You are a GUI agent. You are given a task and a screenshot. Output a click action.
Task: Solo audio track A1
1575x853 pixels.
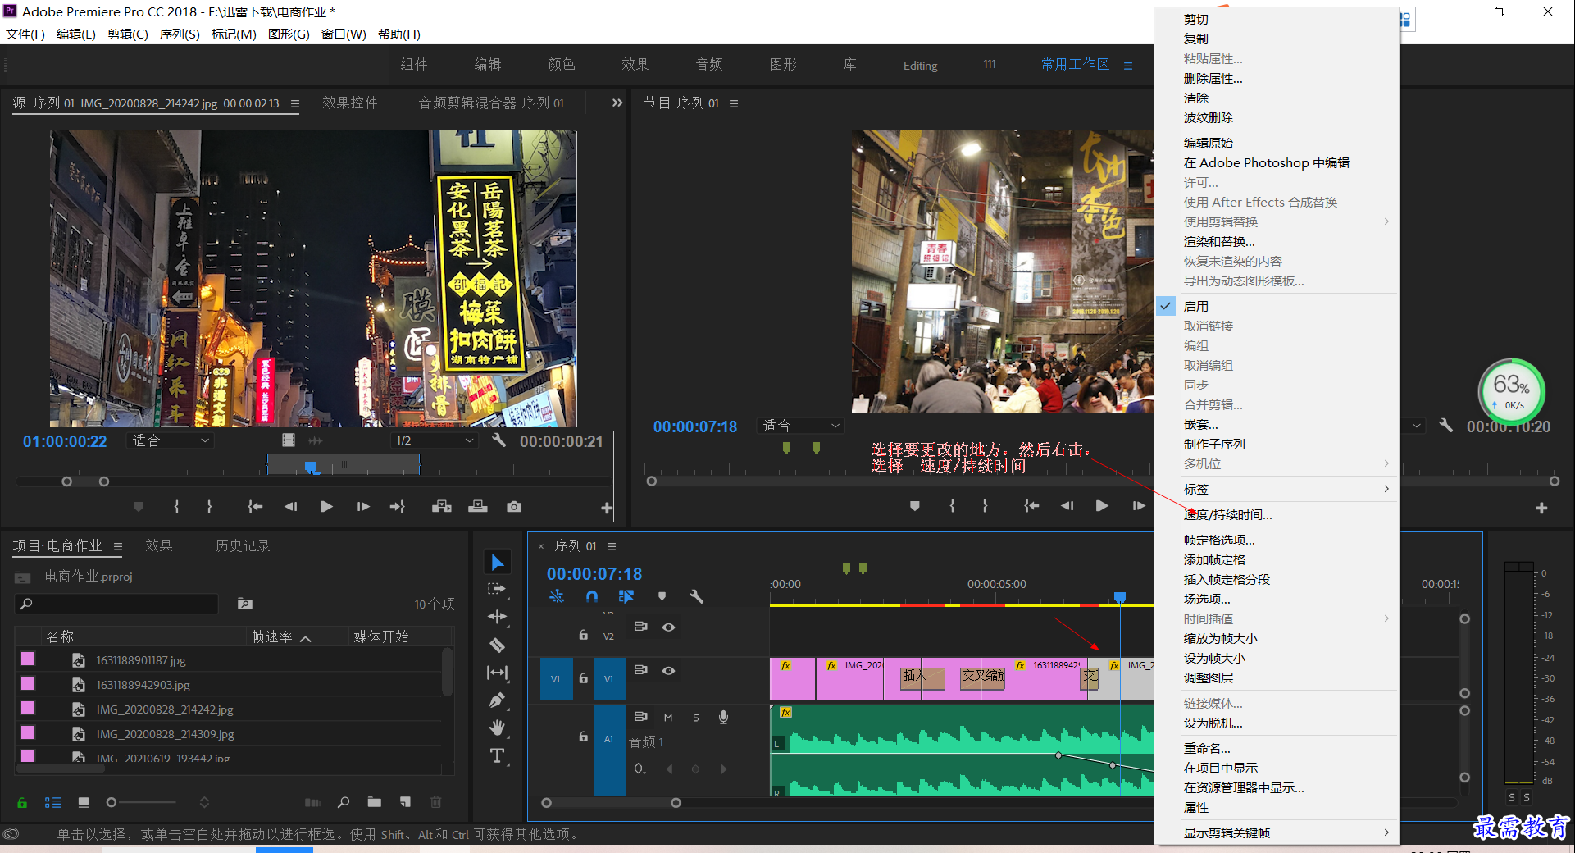[696, 718]
